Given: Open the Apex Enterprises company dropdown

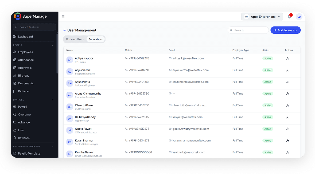Looking at the screenshot, I should pos(262,17).
